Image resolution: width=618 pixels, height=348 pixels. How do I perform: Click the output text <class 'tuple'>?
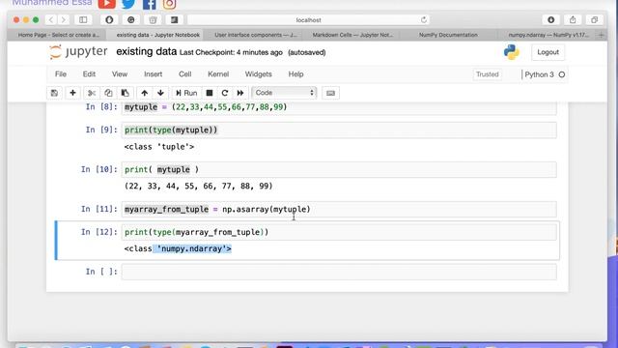[x=159, y=147]
